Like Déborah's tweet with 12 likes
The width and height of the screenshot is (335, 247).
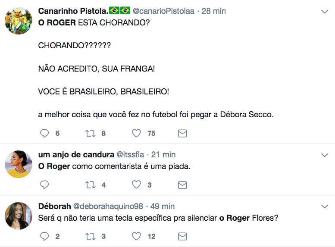click(x=136, y=236)
